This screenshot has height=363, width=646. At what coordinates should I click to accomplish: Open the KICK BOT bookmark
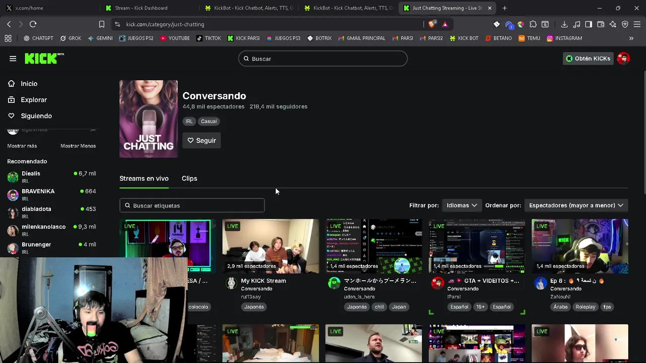click(464, 38)
